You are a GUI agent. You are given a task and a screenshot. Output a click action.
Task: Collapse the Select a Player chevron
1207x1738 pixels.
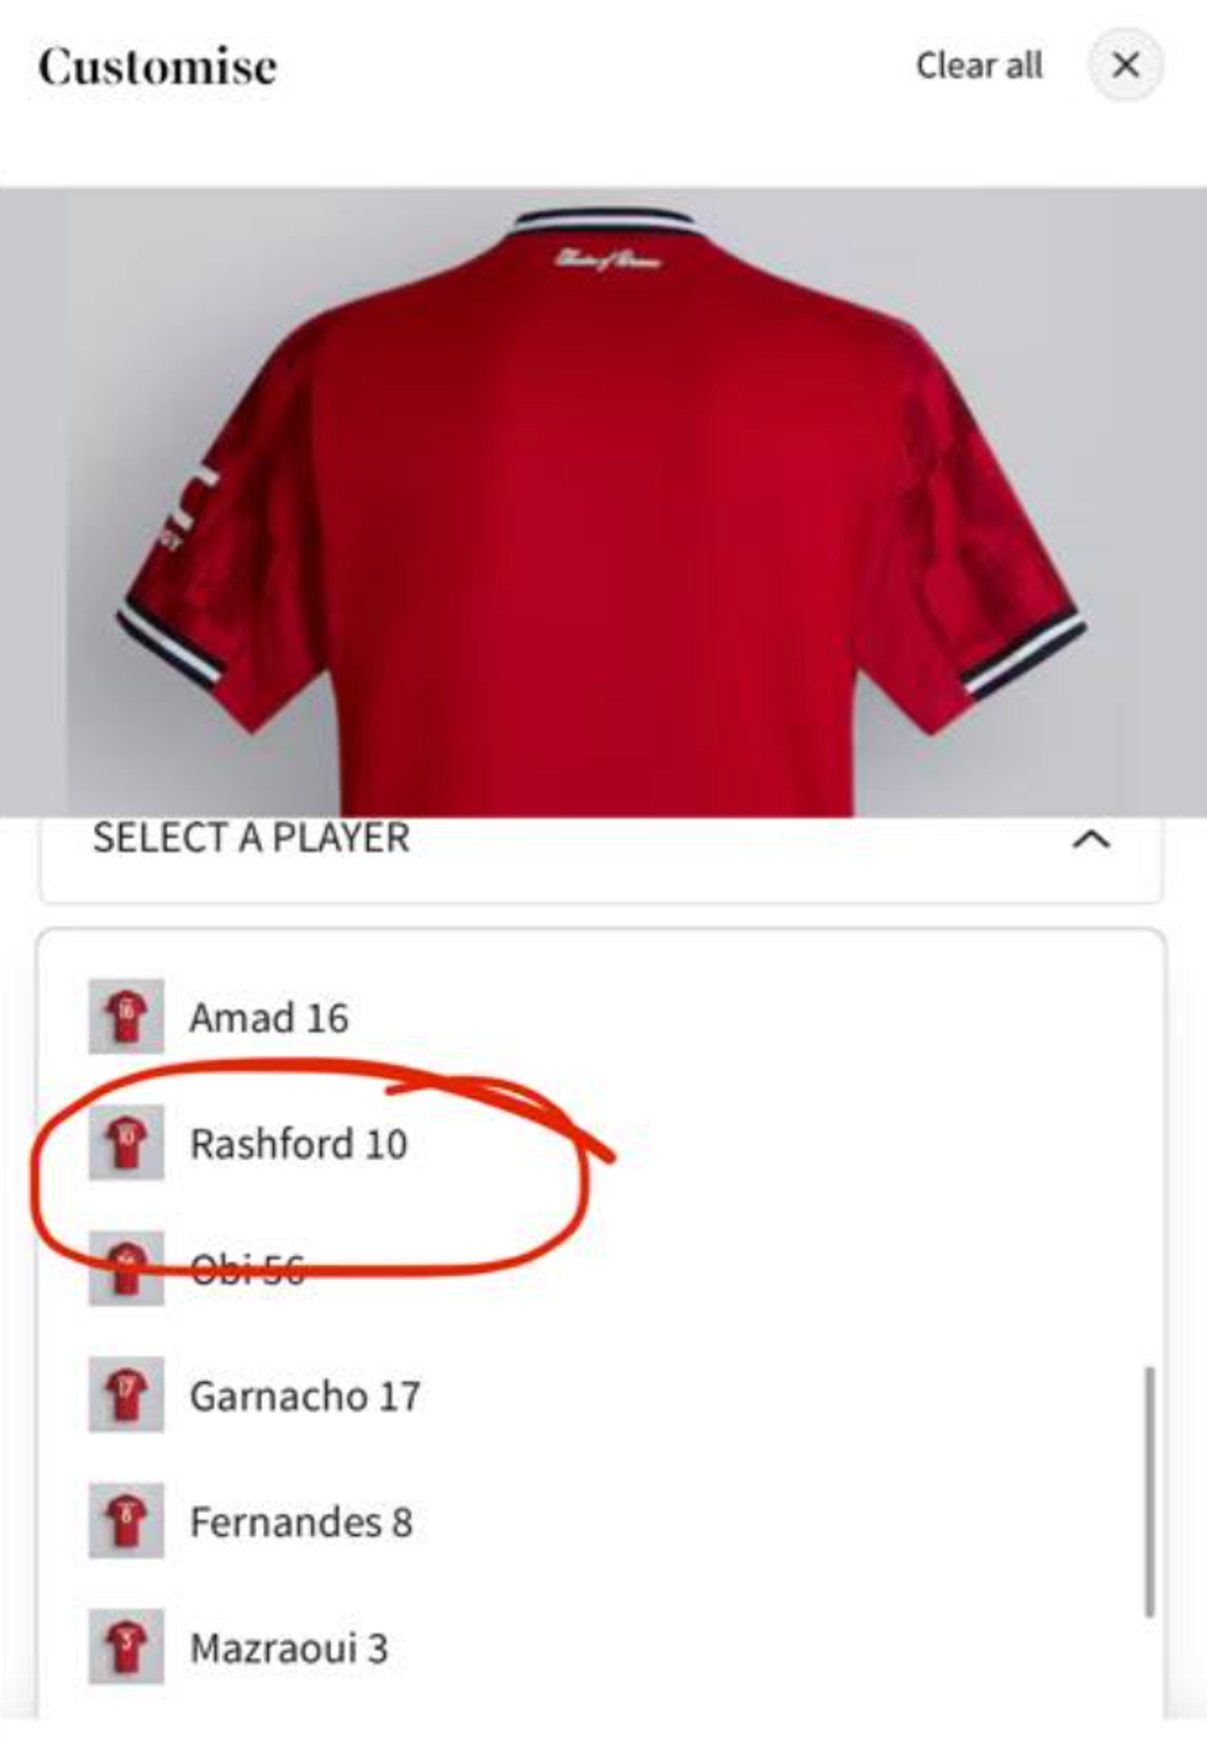tap(1091, 839)
